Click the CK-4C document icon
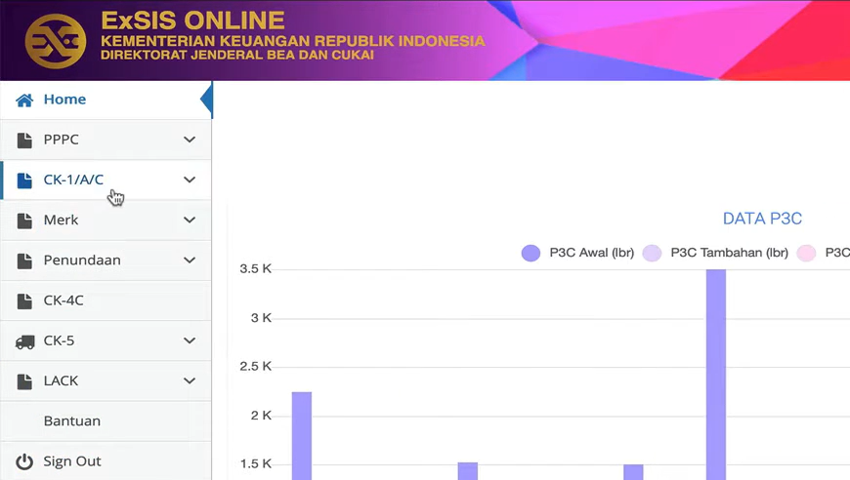Viewport: 850px width, 480px height. [x=24, y=300]
